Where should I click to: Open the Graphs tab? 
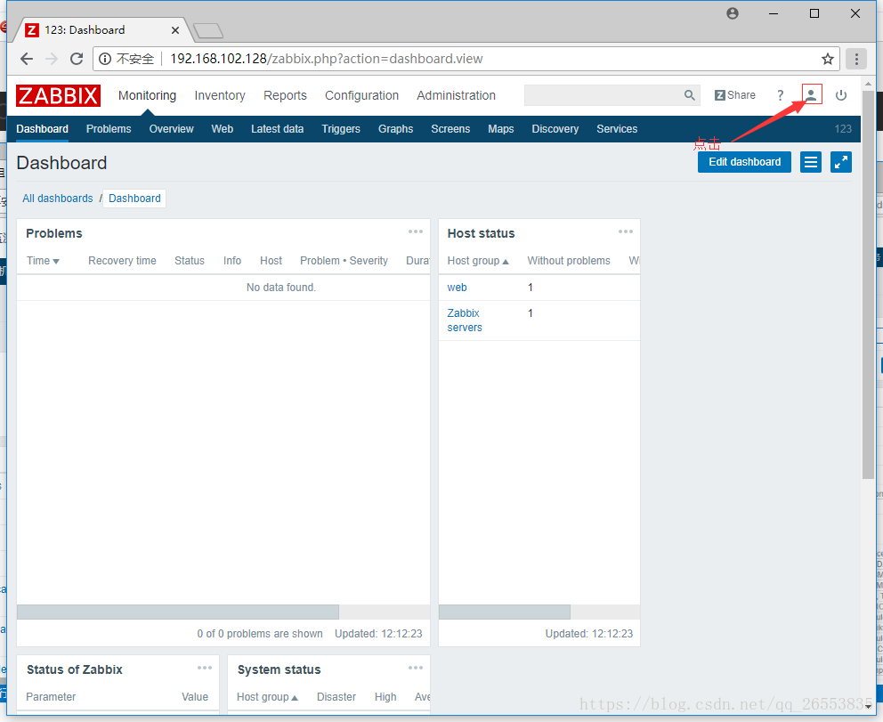click(396, 129)
